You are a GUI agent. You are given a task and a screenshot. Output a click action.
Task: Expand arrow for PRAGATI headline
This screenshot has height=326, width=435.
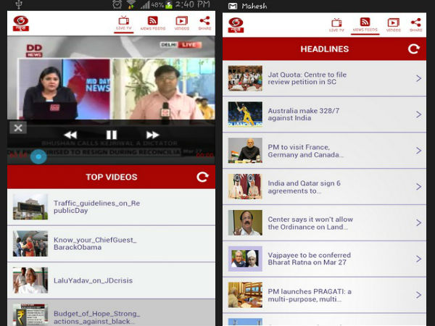click(x=418, y=296)
